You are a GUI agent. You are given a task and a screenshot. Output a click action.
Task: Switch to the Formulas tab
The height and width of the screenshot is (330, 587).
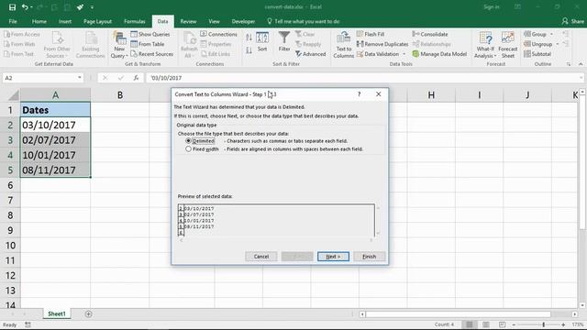pos(135,21)
